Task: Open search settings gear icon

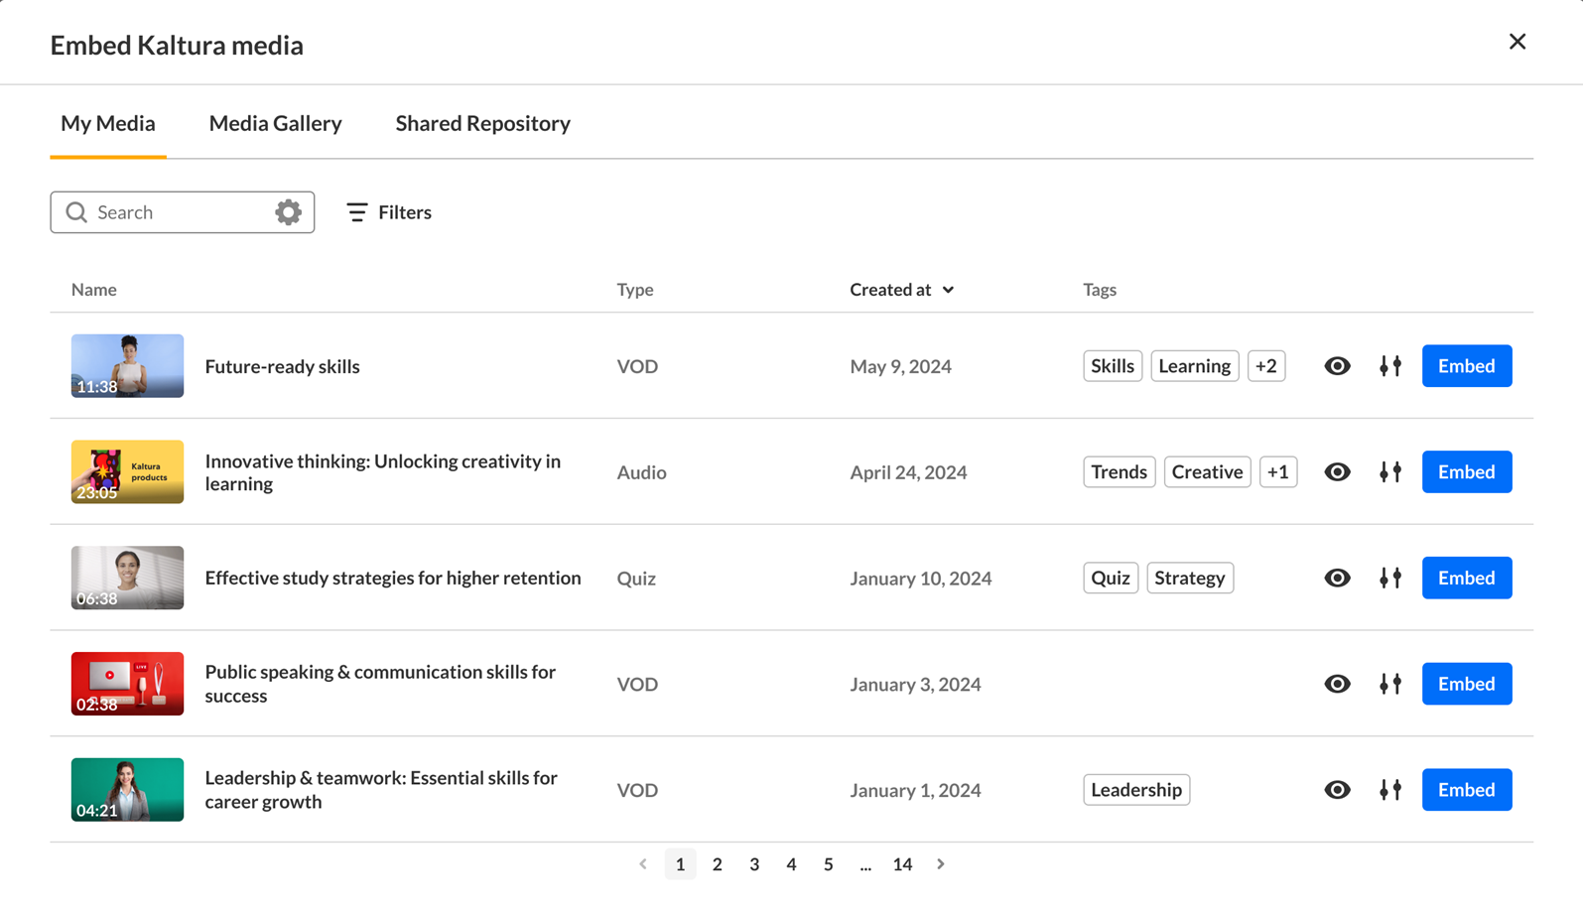Action: click(288, 212)
